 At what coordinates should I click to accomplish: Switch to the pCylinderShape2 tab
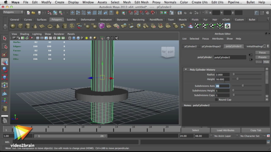(x=211, y=46)
